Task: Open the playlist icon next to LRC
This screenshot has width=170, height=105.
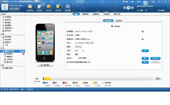Action: coord(146,10)
